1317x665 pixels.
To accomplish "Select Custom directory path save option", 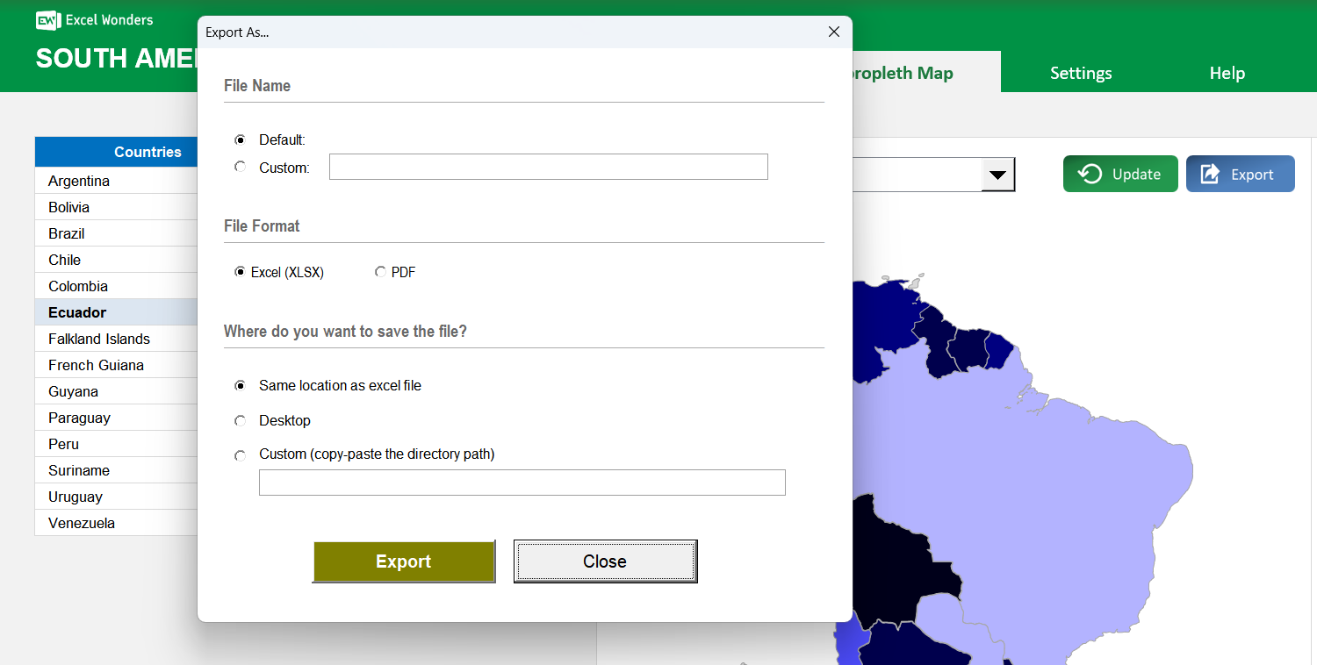I will coord(240,455).
